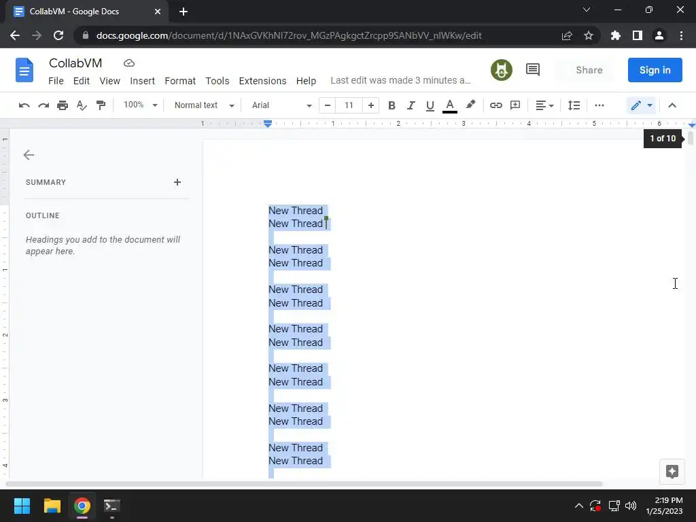The height and width of the screenshot is (522, 696).
Task: Activate the Paint format roller
Action: tap(101, 105)
